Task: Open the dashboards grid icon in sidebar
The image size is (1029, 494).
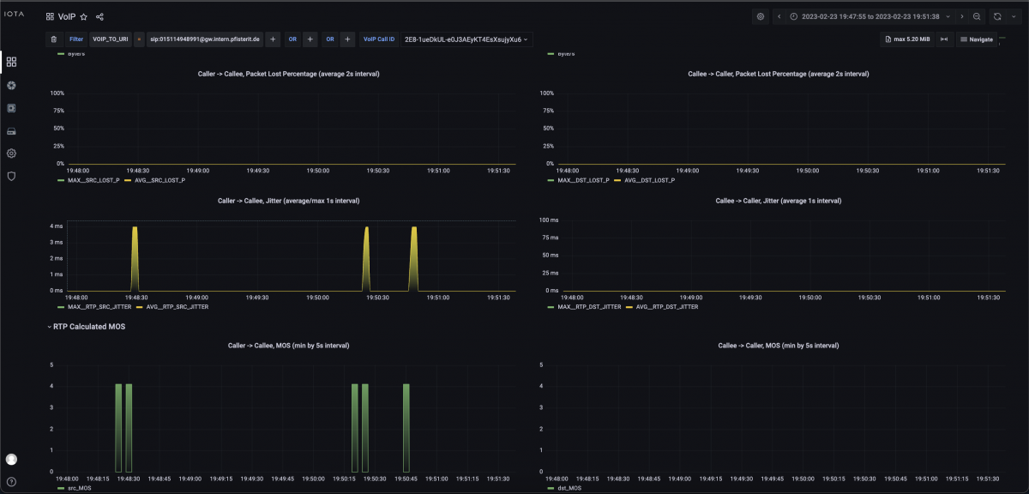Action: click(11, 62)
